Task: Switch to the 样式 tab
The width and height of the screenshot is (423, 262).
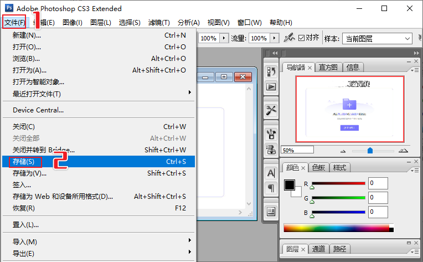Action: click(x=339, y=168)
